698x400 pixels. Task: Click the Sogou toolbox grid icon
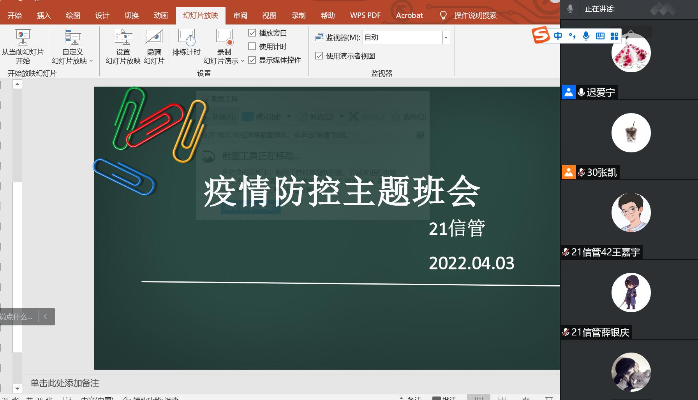pyautogui.click(x=614, y=36)
